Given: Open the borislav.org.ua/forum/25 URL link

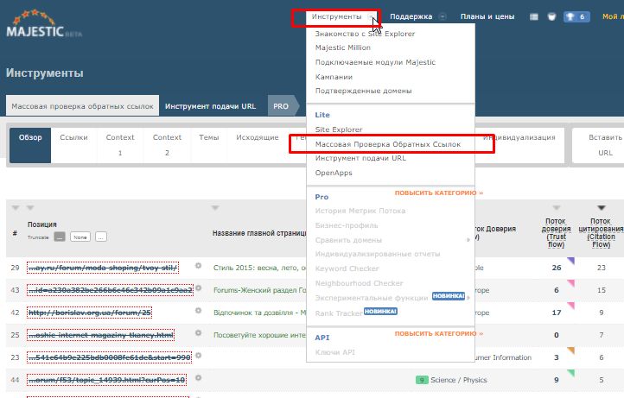Looking at the screenshot, I should click(89, 312).
